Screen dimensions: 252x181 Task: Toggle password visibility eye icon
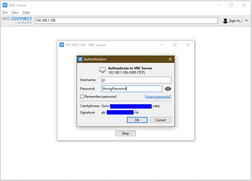click(x=168, y=89)
